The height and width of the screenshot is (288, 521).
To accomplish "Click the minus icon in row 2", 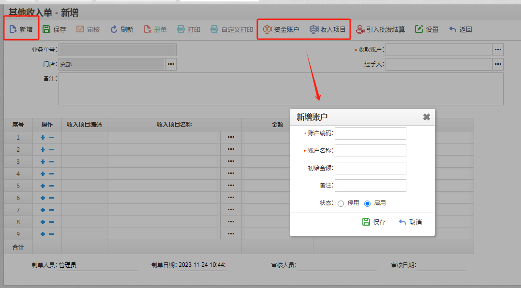I will pos(51,150).
